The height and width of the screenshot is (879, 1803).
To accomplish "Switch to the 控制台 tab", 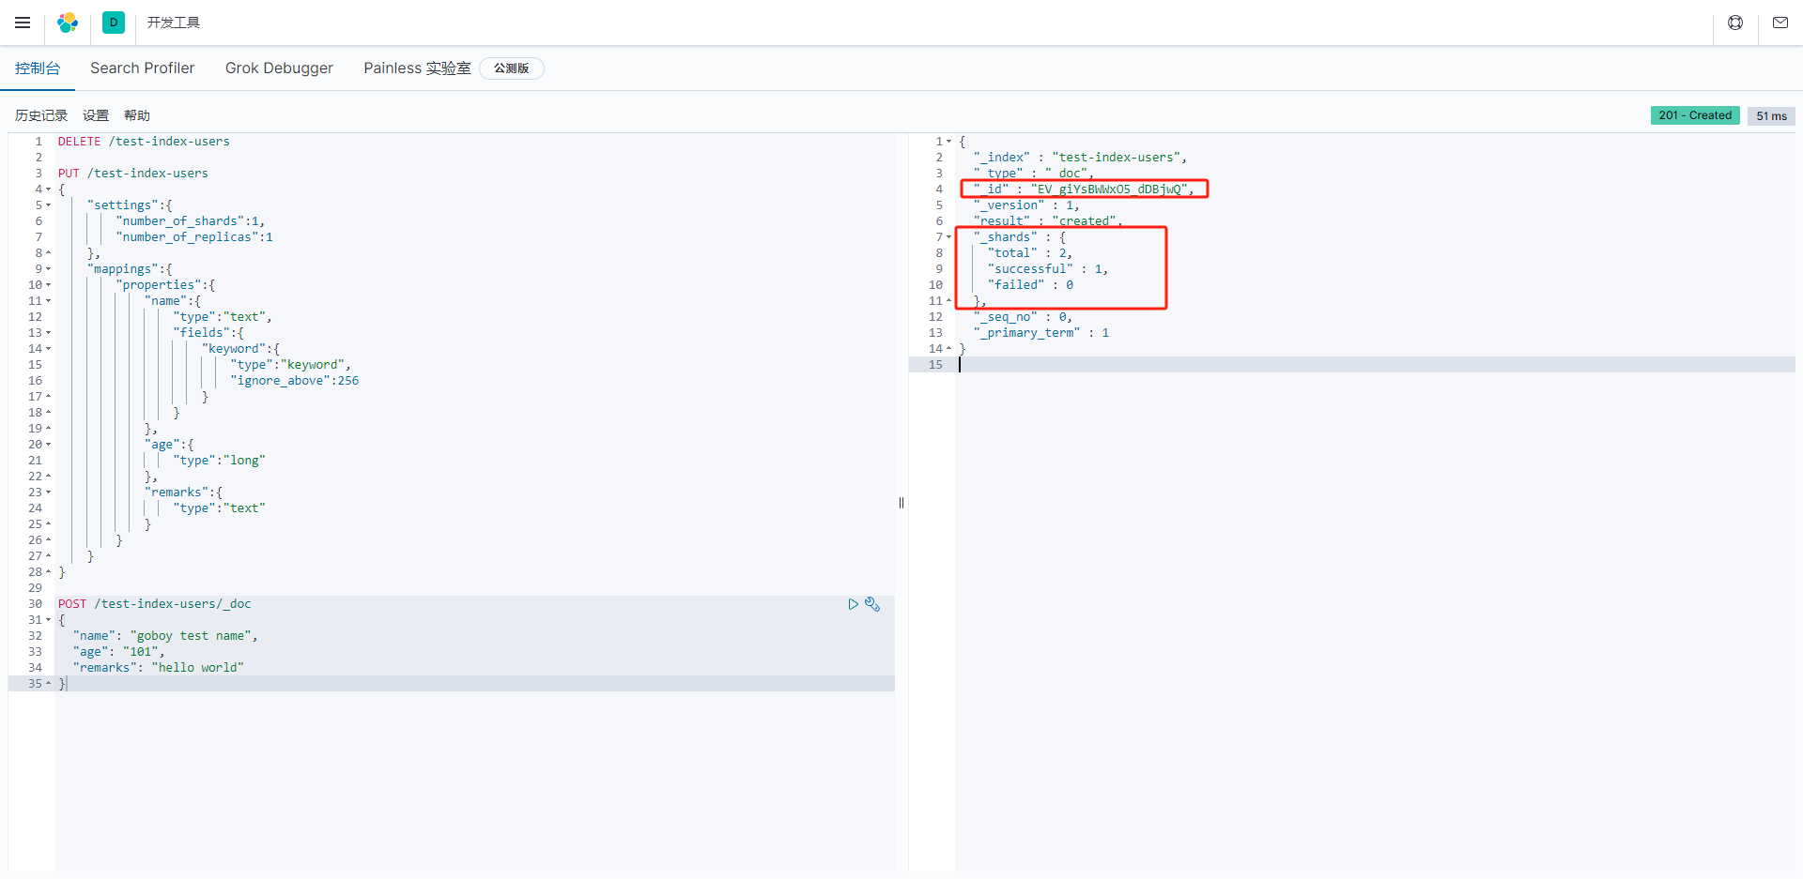I will point(38,68).
